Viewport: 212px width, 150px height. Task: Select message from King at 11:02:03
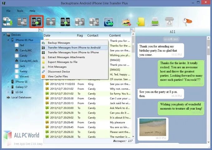pos(88,84)
